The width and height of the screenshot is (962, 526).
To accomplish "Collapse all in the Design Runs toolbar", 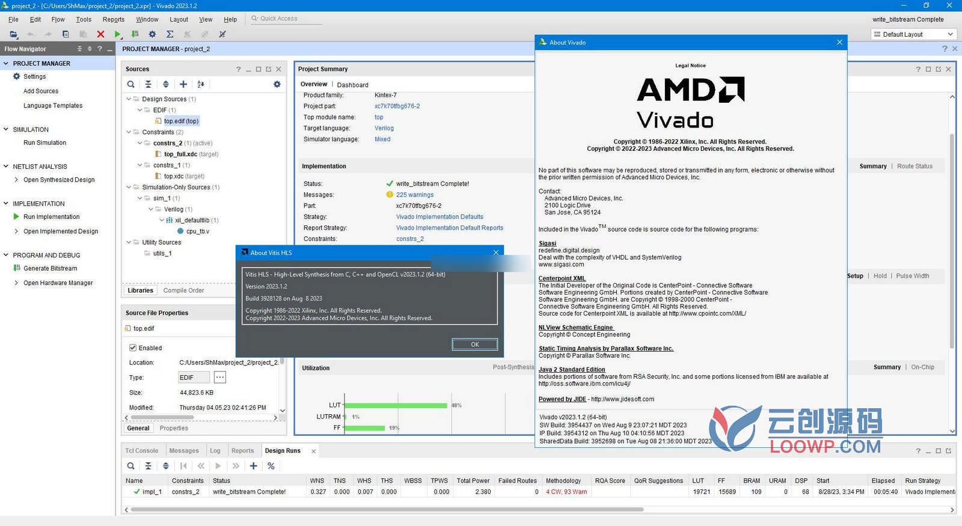I will point(149,466).
